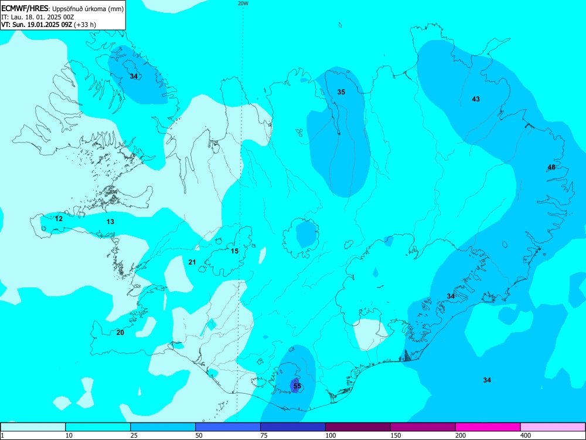Click the 200–400 mm hot pink legend swatch
The height and width of the screenshot is (440, 586).
(x=488, y=427)
